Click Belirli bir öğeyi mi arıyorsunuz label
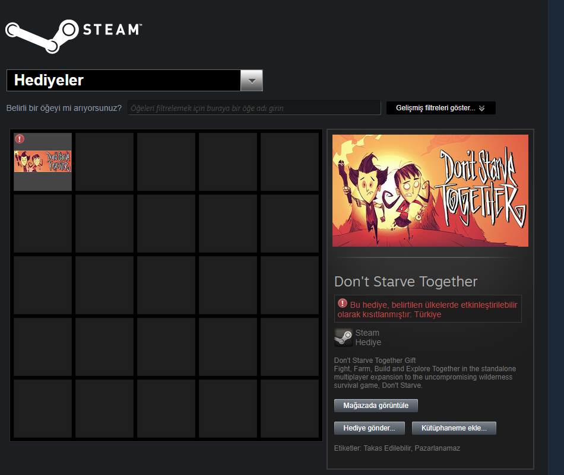 (x=64, y=108)
